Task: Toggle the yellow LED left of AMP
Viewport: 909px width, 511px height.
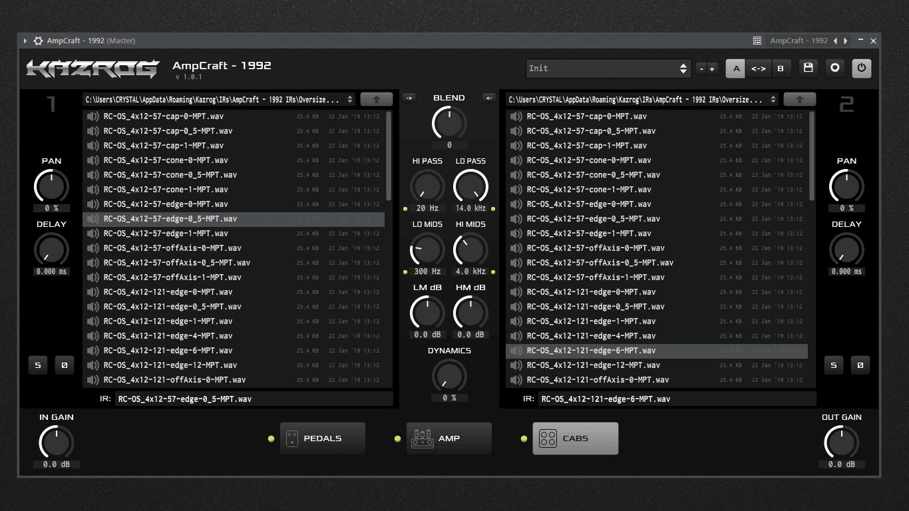Action: [x=397, y=438]
